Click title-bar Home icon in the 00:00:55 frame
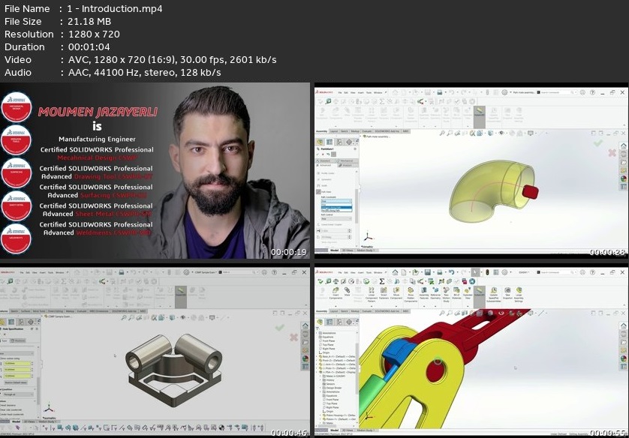Screen dimensions: 629x438 (395, 272)
